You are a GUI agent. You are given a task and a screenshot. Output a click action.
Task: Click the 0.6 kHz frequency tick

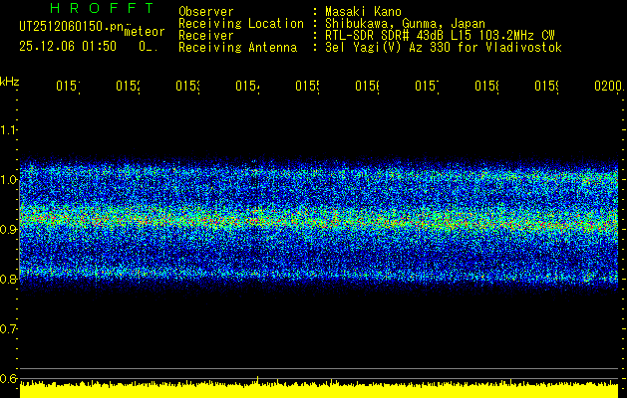click(x=10, y=379)
